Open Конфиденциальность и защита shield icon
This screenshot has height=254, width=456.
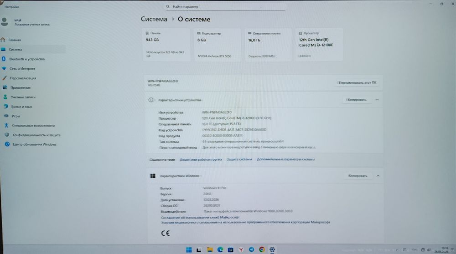coord(7,135)
